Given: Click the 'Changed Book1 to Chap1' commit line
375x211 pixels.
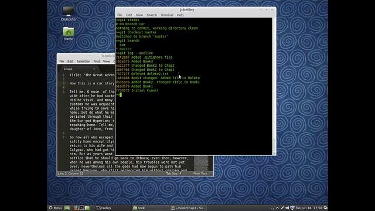Looking at the screenshot, I should [x=145, y=70].
